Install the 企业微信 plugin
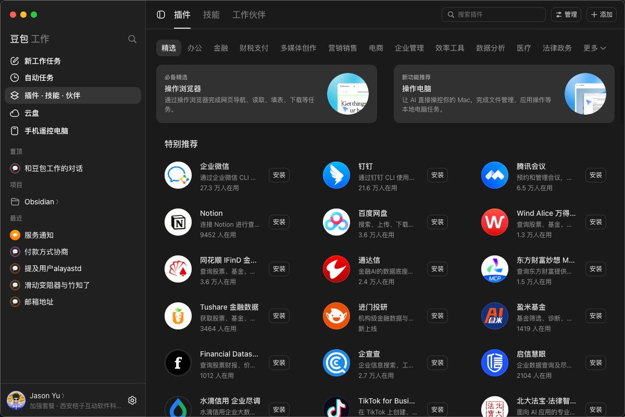 [x=279, y=175]
